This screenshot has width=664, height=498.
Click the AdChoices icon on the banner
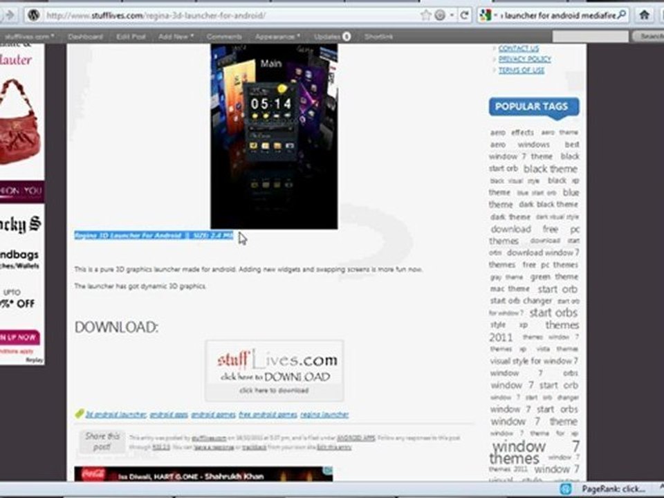tap(328, 470)
